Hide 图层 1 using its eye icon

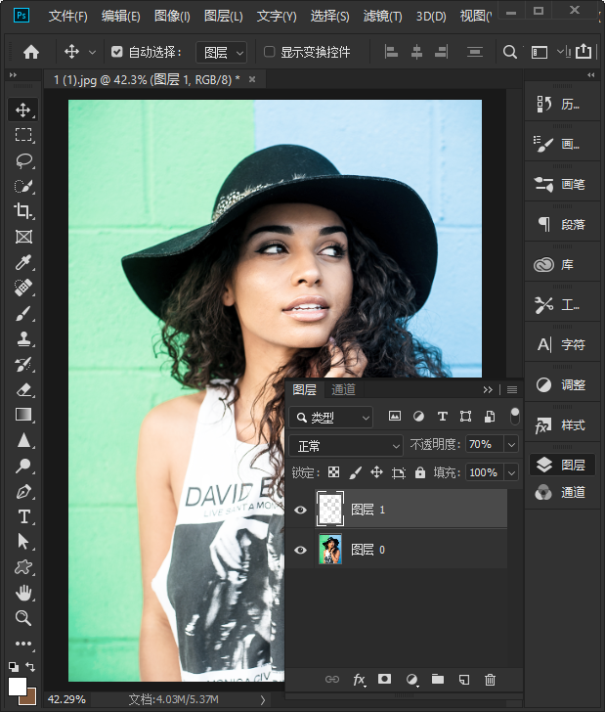tap(300, 510)
